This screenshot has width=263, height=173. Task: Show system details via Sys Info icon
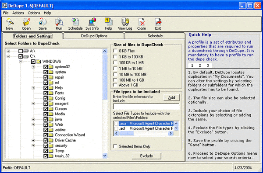tap(92, 22)
